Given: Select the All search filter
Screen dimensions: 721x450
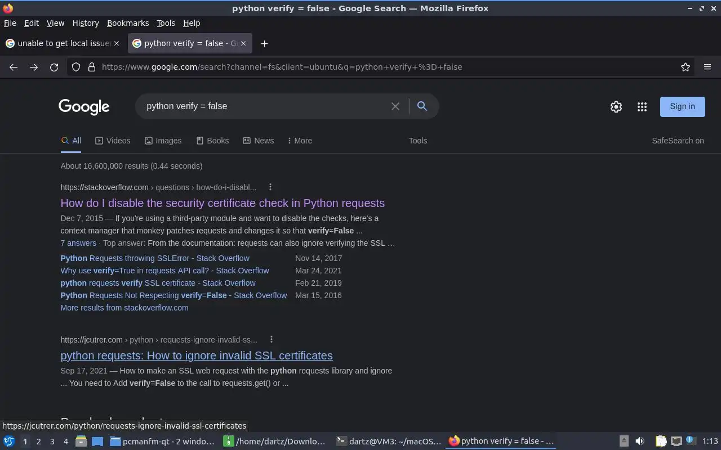Looking at the screenshot, I should [71, 141].
